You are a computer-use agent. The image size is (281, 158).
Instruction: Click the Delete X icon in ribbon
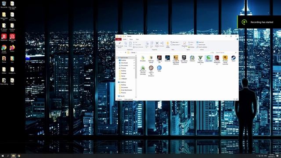point(157,44)
